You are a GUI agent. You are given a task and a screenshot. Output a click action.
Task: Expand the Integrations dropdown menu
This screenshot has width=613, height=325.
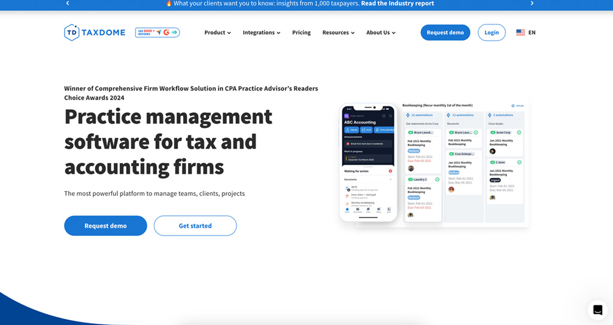point(261,32)
